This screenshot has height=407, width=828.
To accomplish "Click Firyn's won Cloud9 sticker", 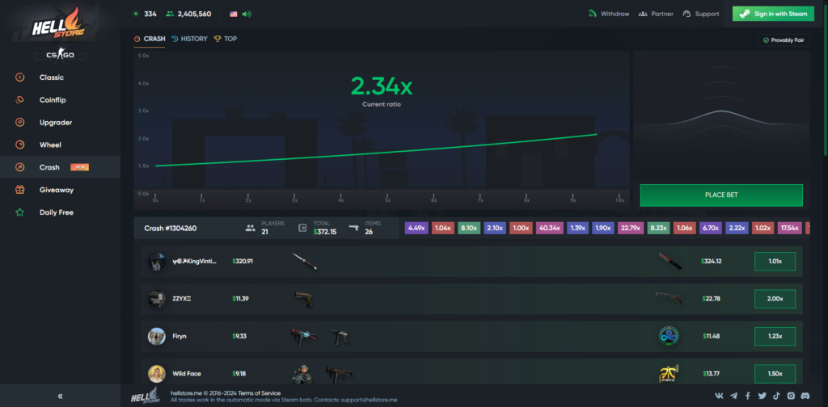I will pos(669,336).
